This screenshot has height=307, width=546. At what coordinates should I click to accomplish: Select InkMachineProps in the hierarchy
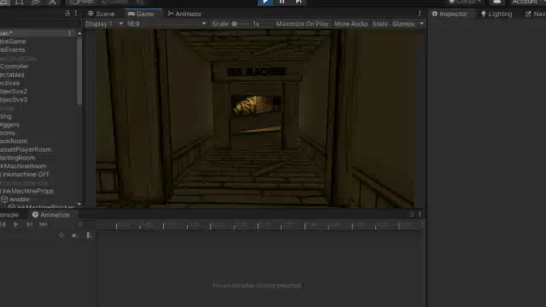coord(27,191)
